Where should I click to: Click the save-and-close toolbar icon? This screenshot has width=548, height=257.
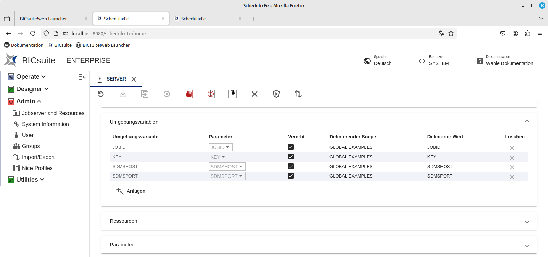[x=145, y=94]
